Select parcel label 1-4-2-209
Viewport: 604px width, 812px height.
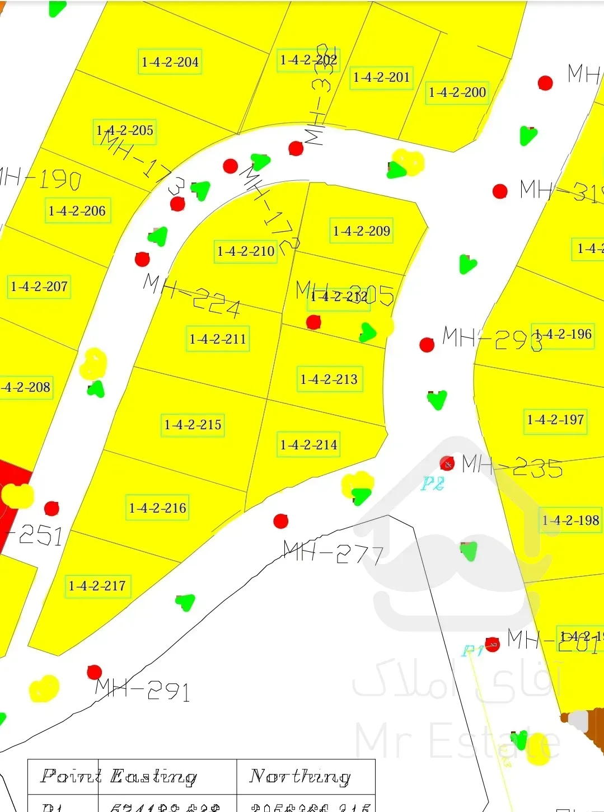(361, 231)
